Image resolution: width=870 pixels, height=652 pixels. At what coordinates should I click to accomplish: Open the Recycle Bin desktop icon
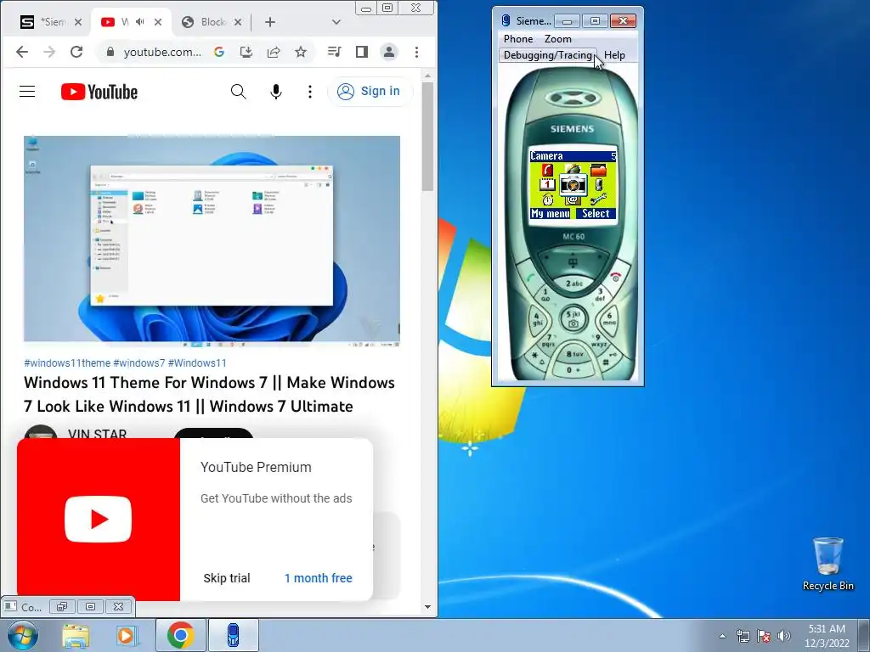(x=828, y=564)
